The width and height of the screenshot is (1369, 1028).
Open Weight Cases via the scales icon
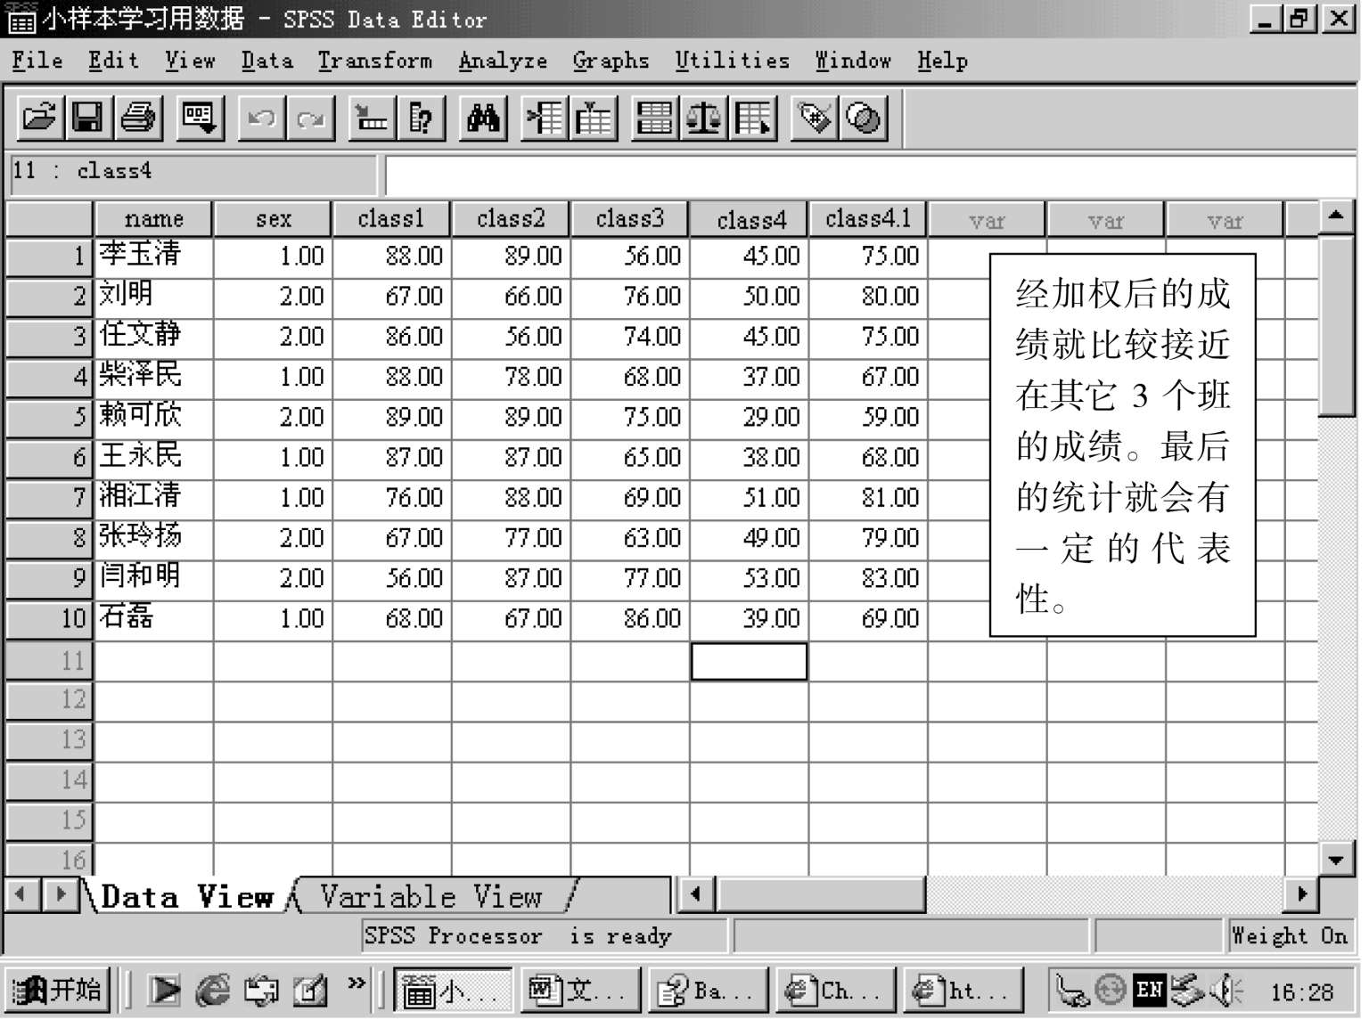tap(704, 118)
